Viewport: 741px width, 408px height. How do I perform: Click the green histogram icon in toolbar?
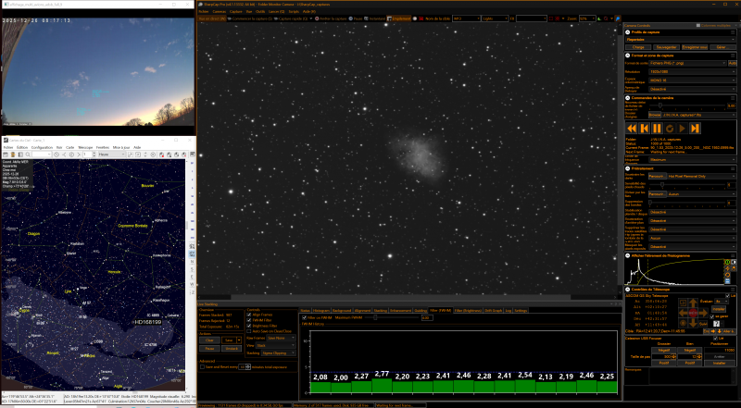pyautogui.click(x=599, y=19)
